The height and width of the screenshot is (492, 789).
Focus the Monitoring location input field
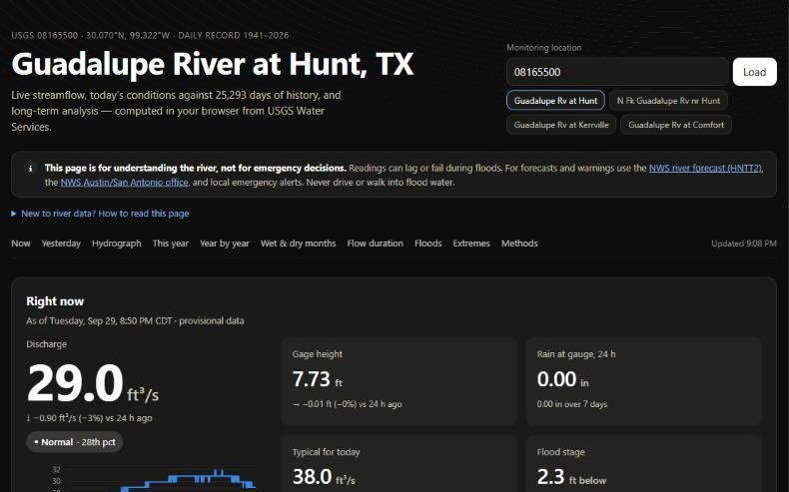click(x=617, y=72)
